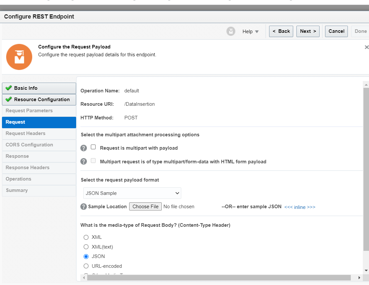The height and width of the screenshot is (285, 369).
Task: Enable Request is multipart with payload checkbox
Action: click(x=93, y=147)
